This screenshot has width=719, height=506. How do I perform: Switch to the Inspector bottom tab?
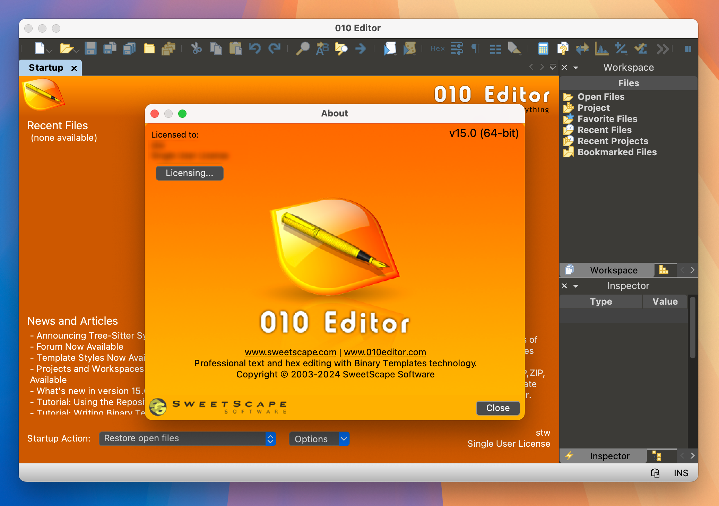pos(603,456)
